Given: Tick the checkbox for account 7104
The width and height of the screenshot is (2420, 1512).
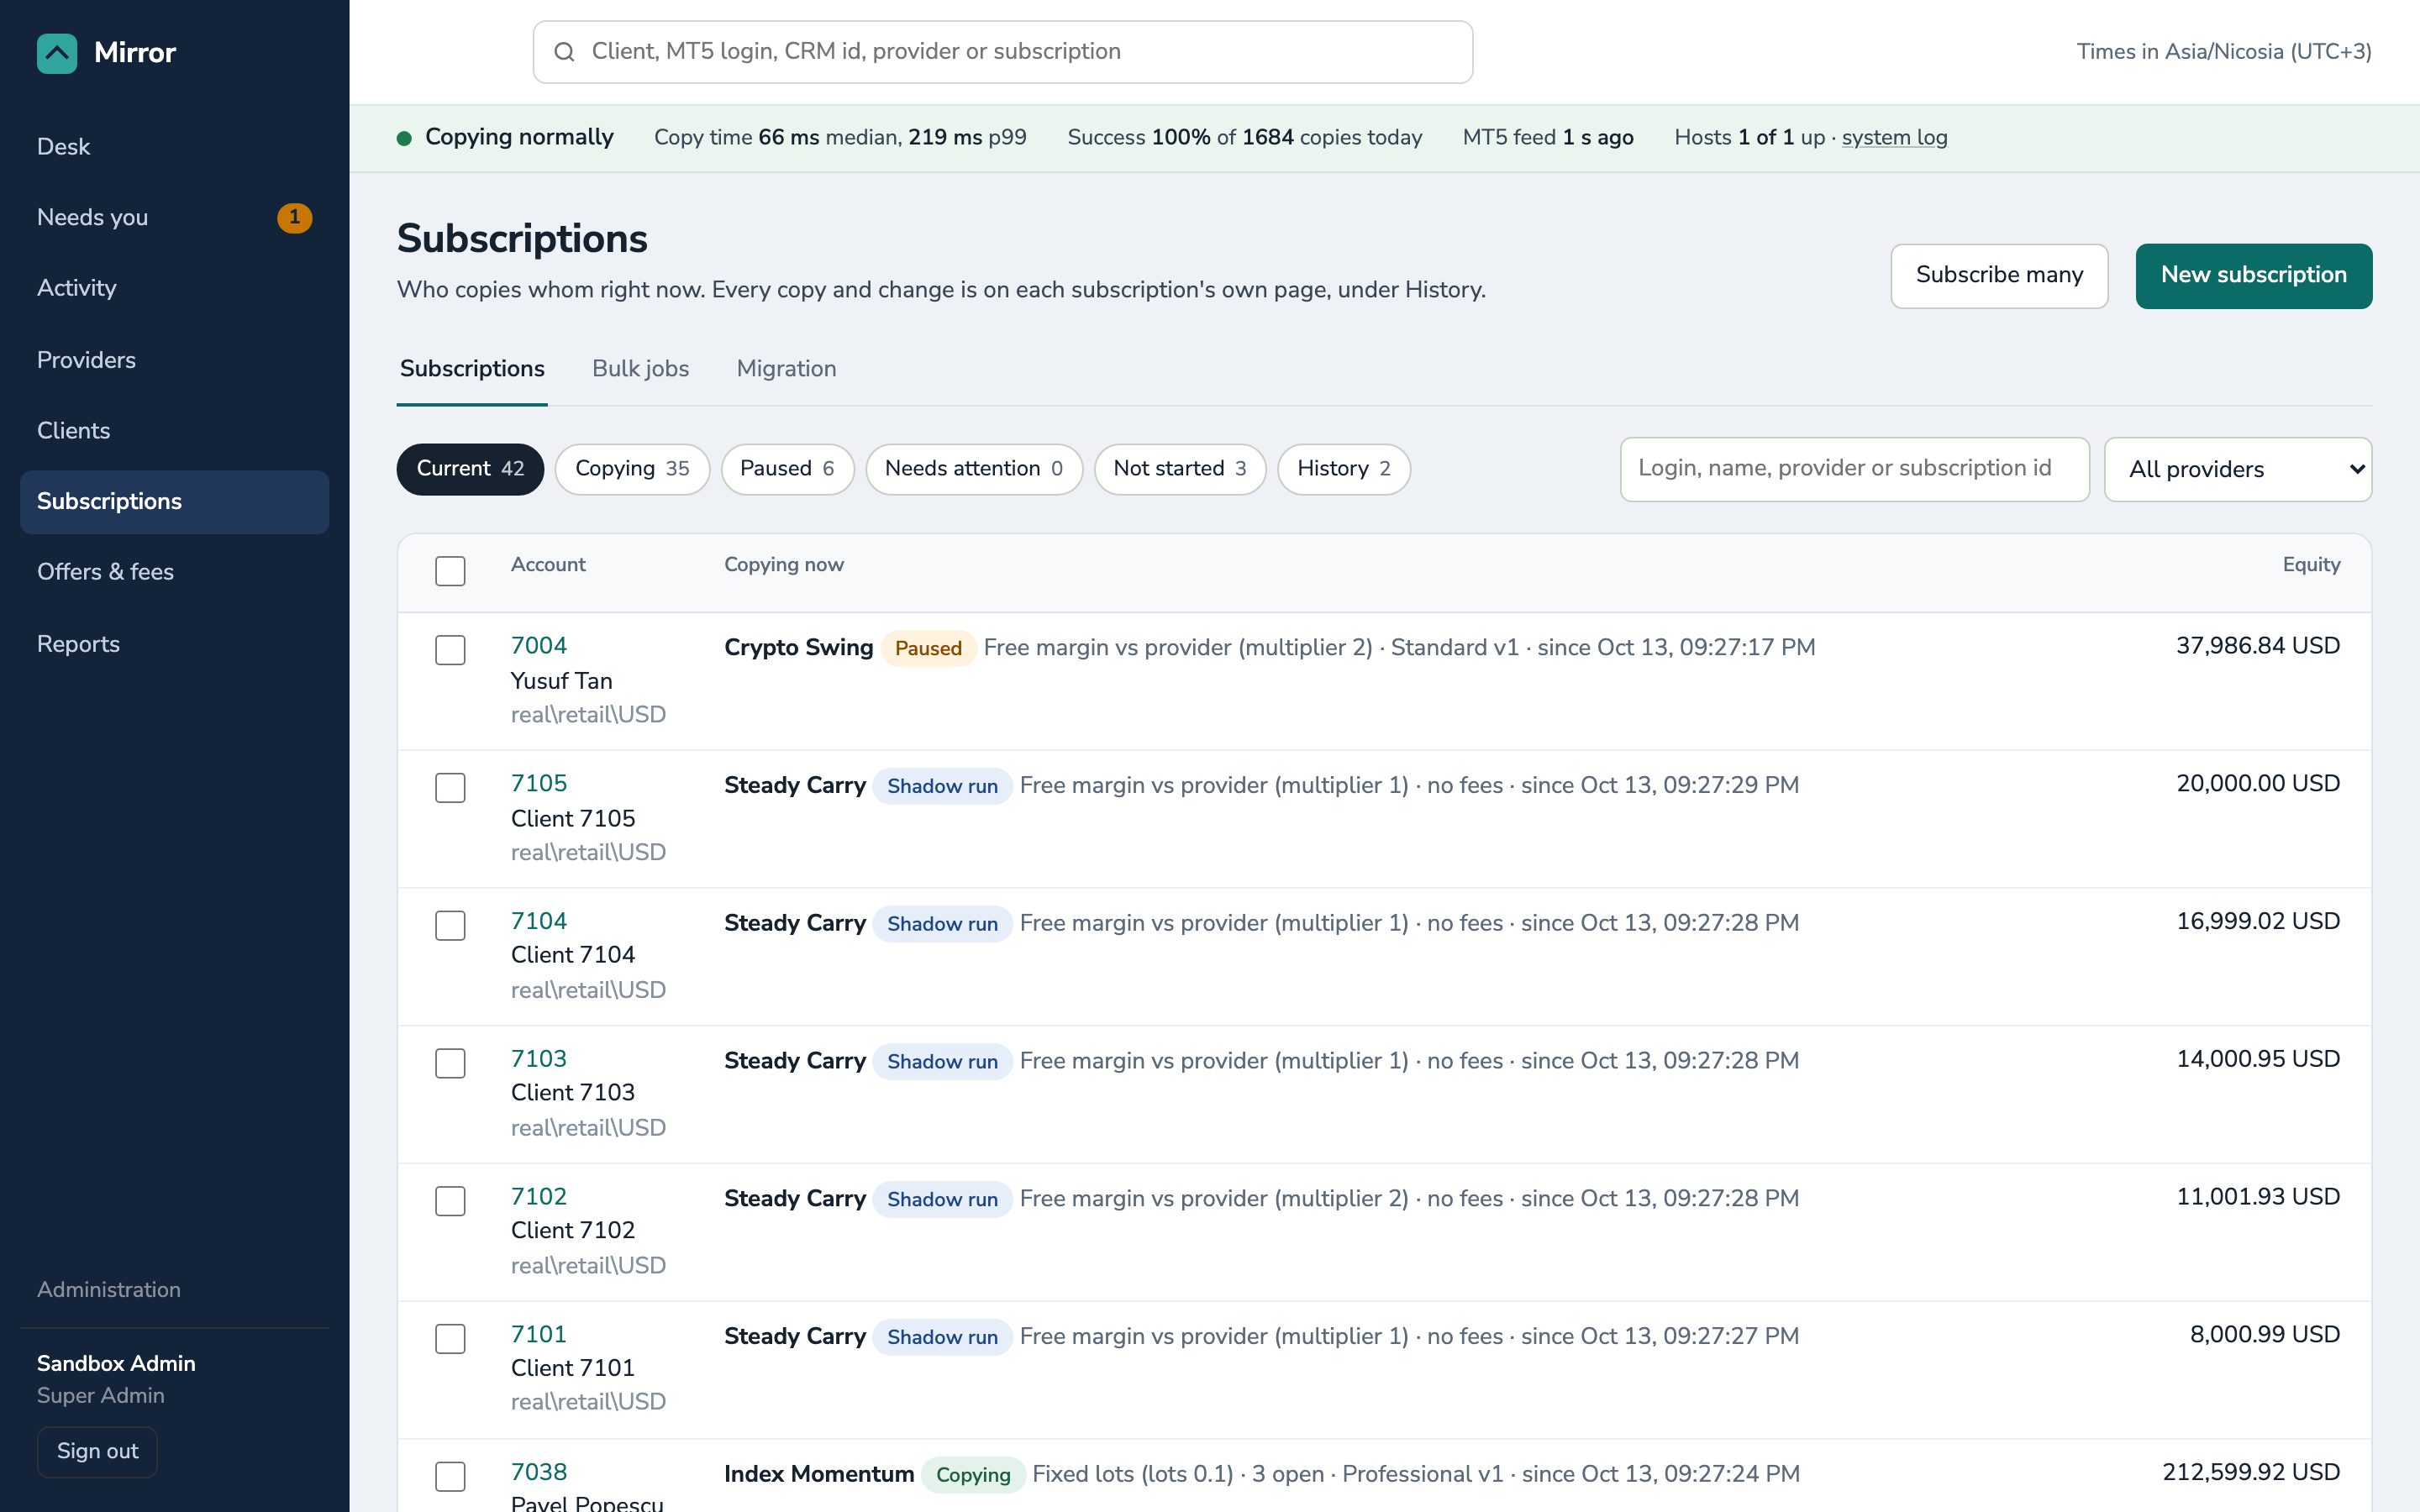Looking at the screenshot, I should tap(450, 925).
